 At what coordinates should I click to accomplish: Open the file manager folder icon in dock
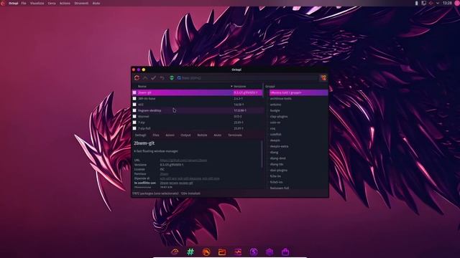(222, 252)
